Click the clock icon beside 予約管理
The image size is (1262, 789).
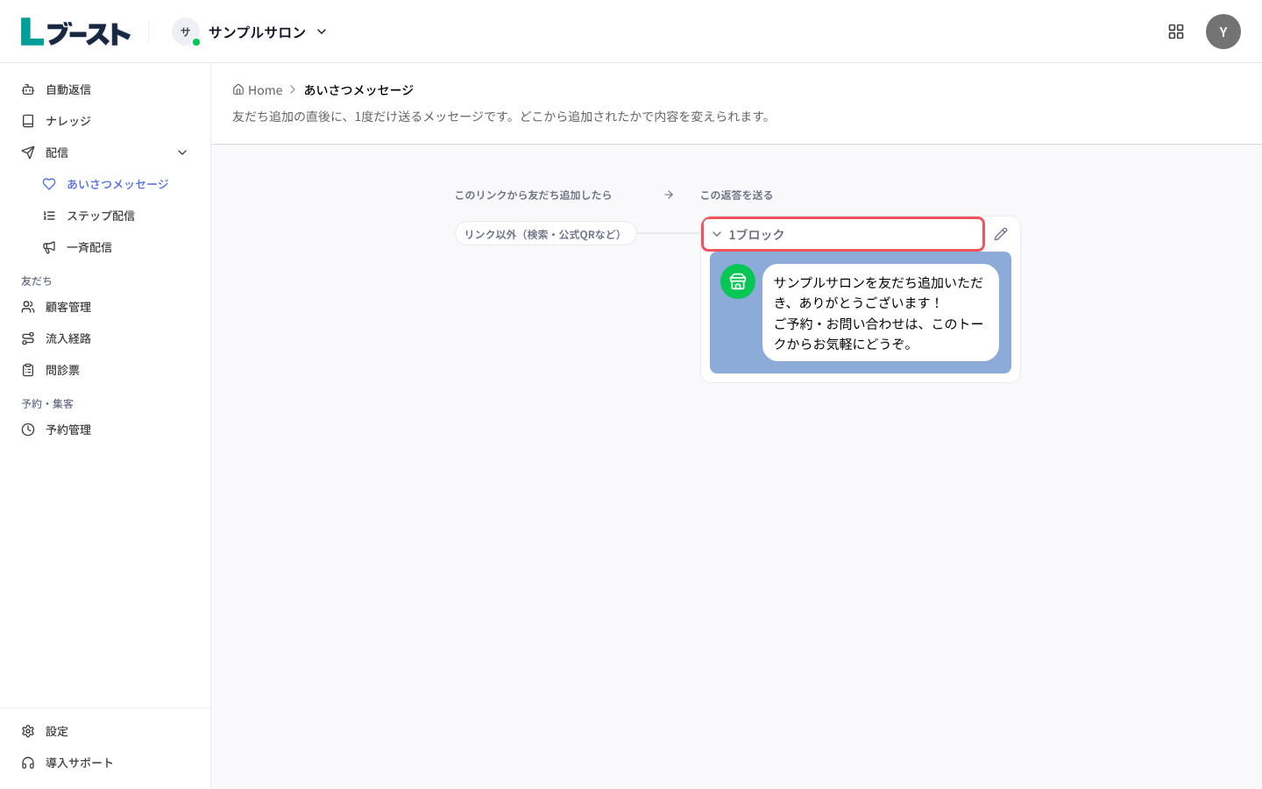pyautogui.click(x=28, y=430)
